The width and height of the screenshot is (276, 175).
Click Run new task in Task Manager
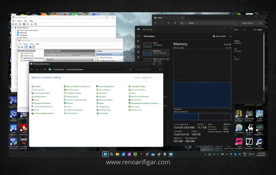coord(219,36)
